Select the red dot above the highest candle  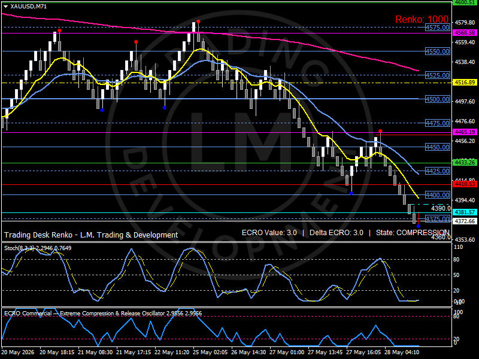(x=199, y=22)
